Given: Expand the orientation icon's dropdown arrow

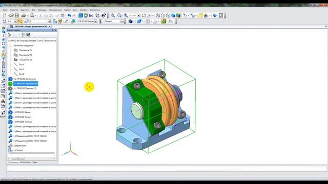Looking at the screenshot, I should (x=153, y=16).
